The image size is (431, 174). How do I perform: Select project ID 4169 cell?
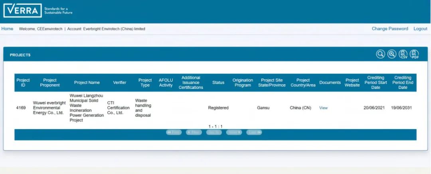click(x=21, y=108)
